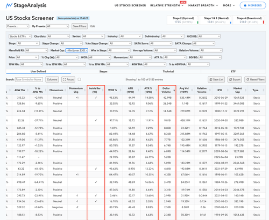Click sort arrows on Inside Bar (W) column
The height and width of the screenshot is (220, 269).
tap(103, 90)
